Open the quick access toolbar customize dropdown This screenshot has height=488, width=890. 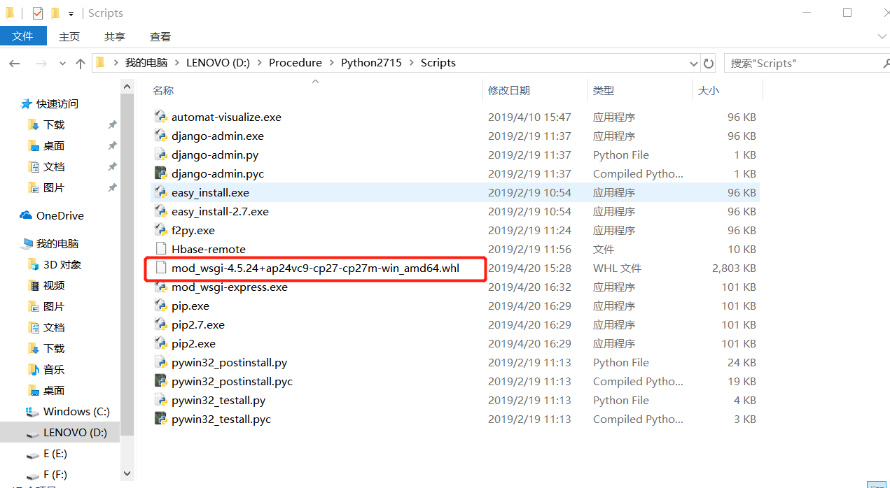pos(71,12)
